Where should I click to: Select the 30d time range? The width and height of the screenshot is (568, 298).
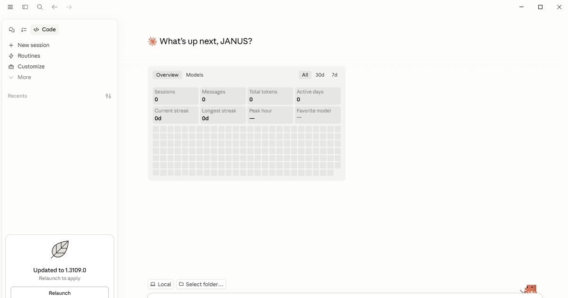[x=320, y=75]
